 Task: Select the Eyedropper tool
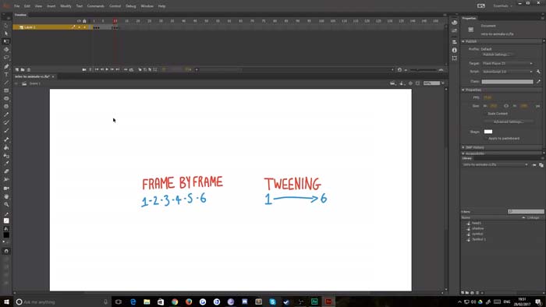coord(6,164)
